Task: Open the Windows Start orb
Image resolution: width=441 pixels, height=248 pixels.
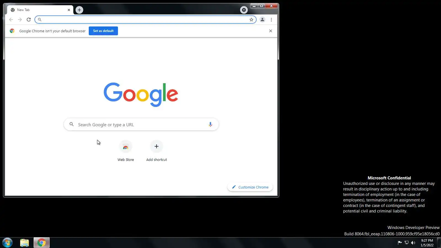Action: [7, 243]
